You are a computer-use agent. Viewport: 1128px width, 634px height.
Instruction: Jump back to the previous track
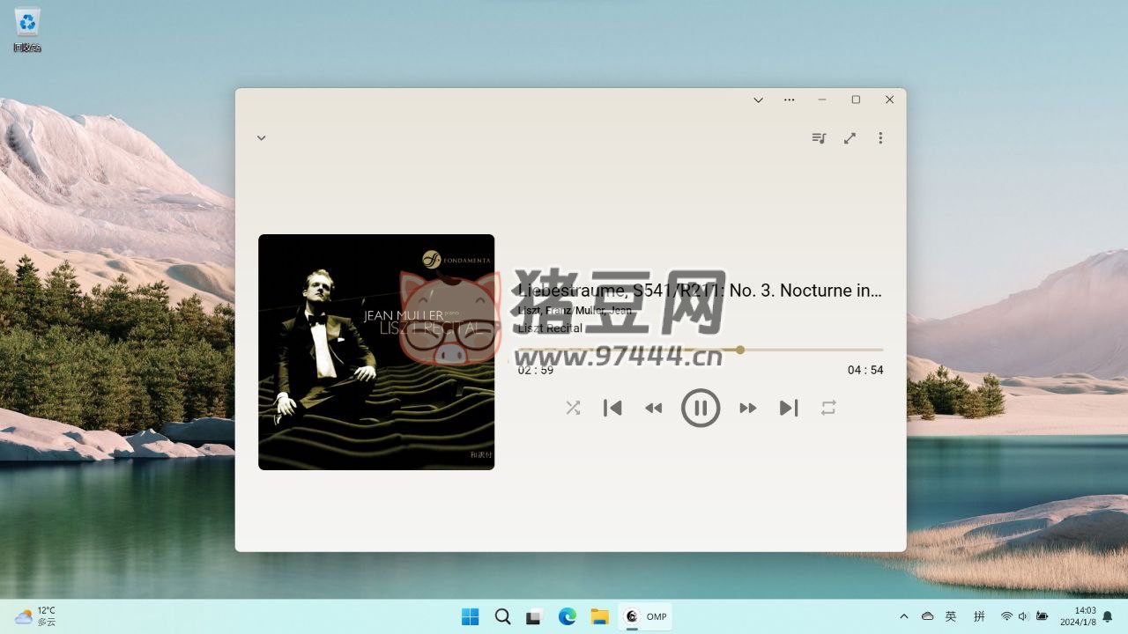612,408
